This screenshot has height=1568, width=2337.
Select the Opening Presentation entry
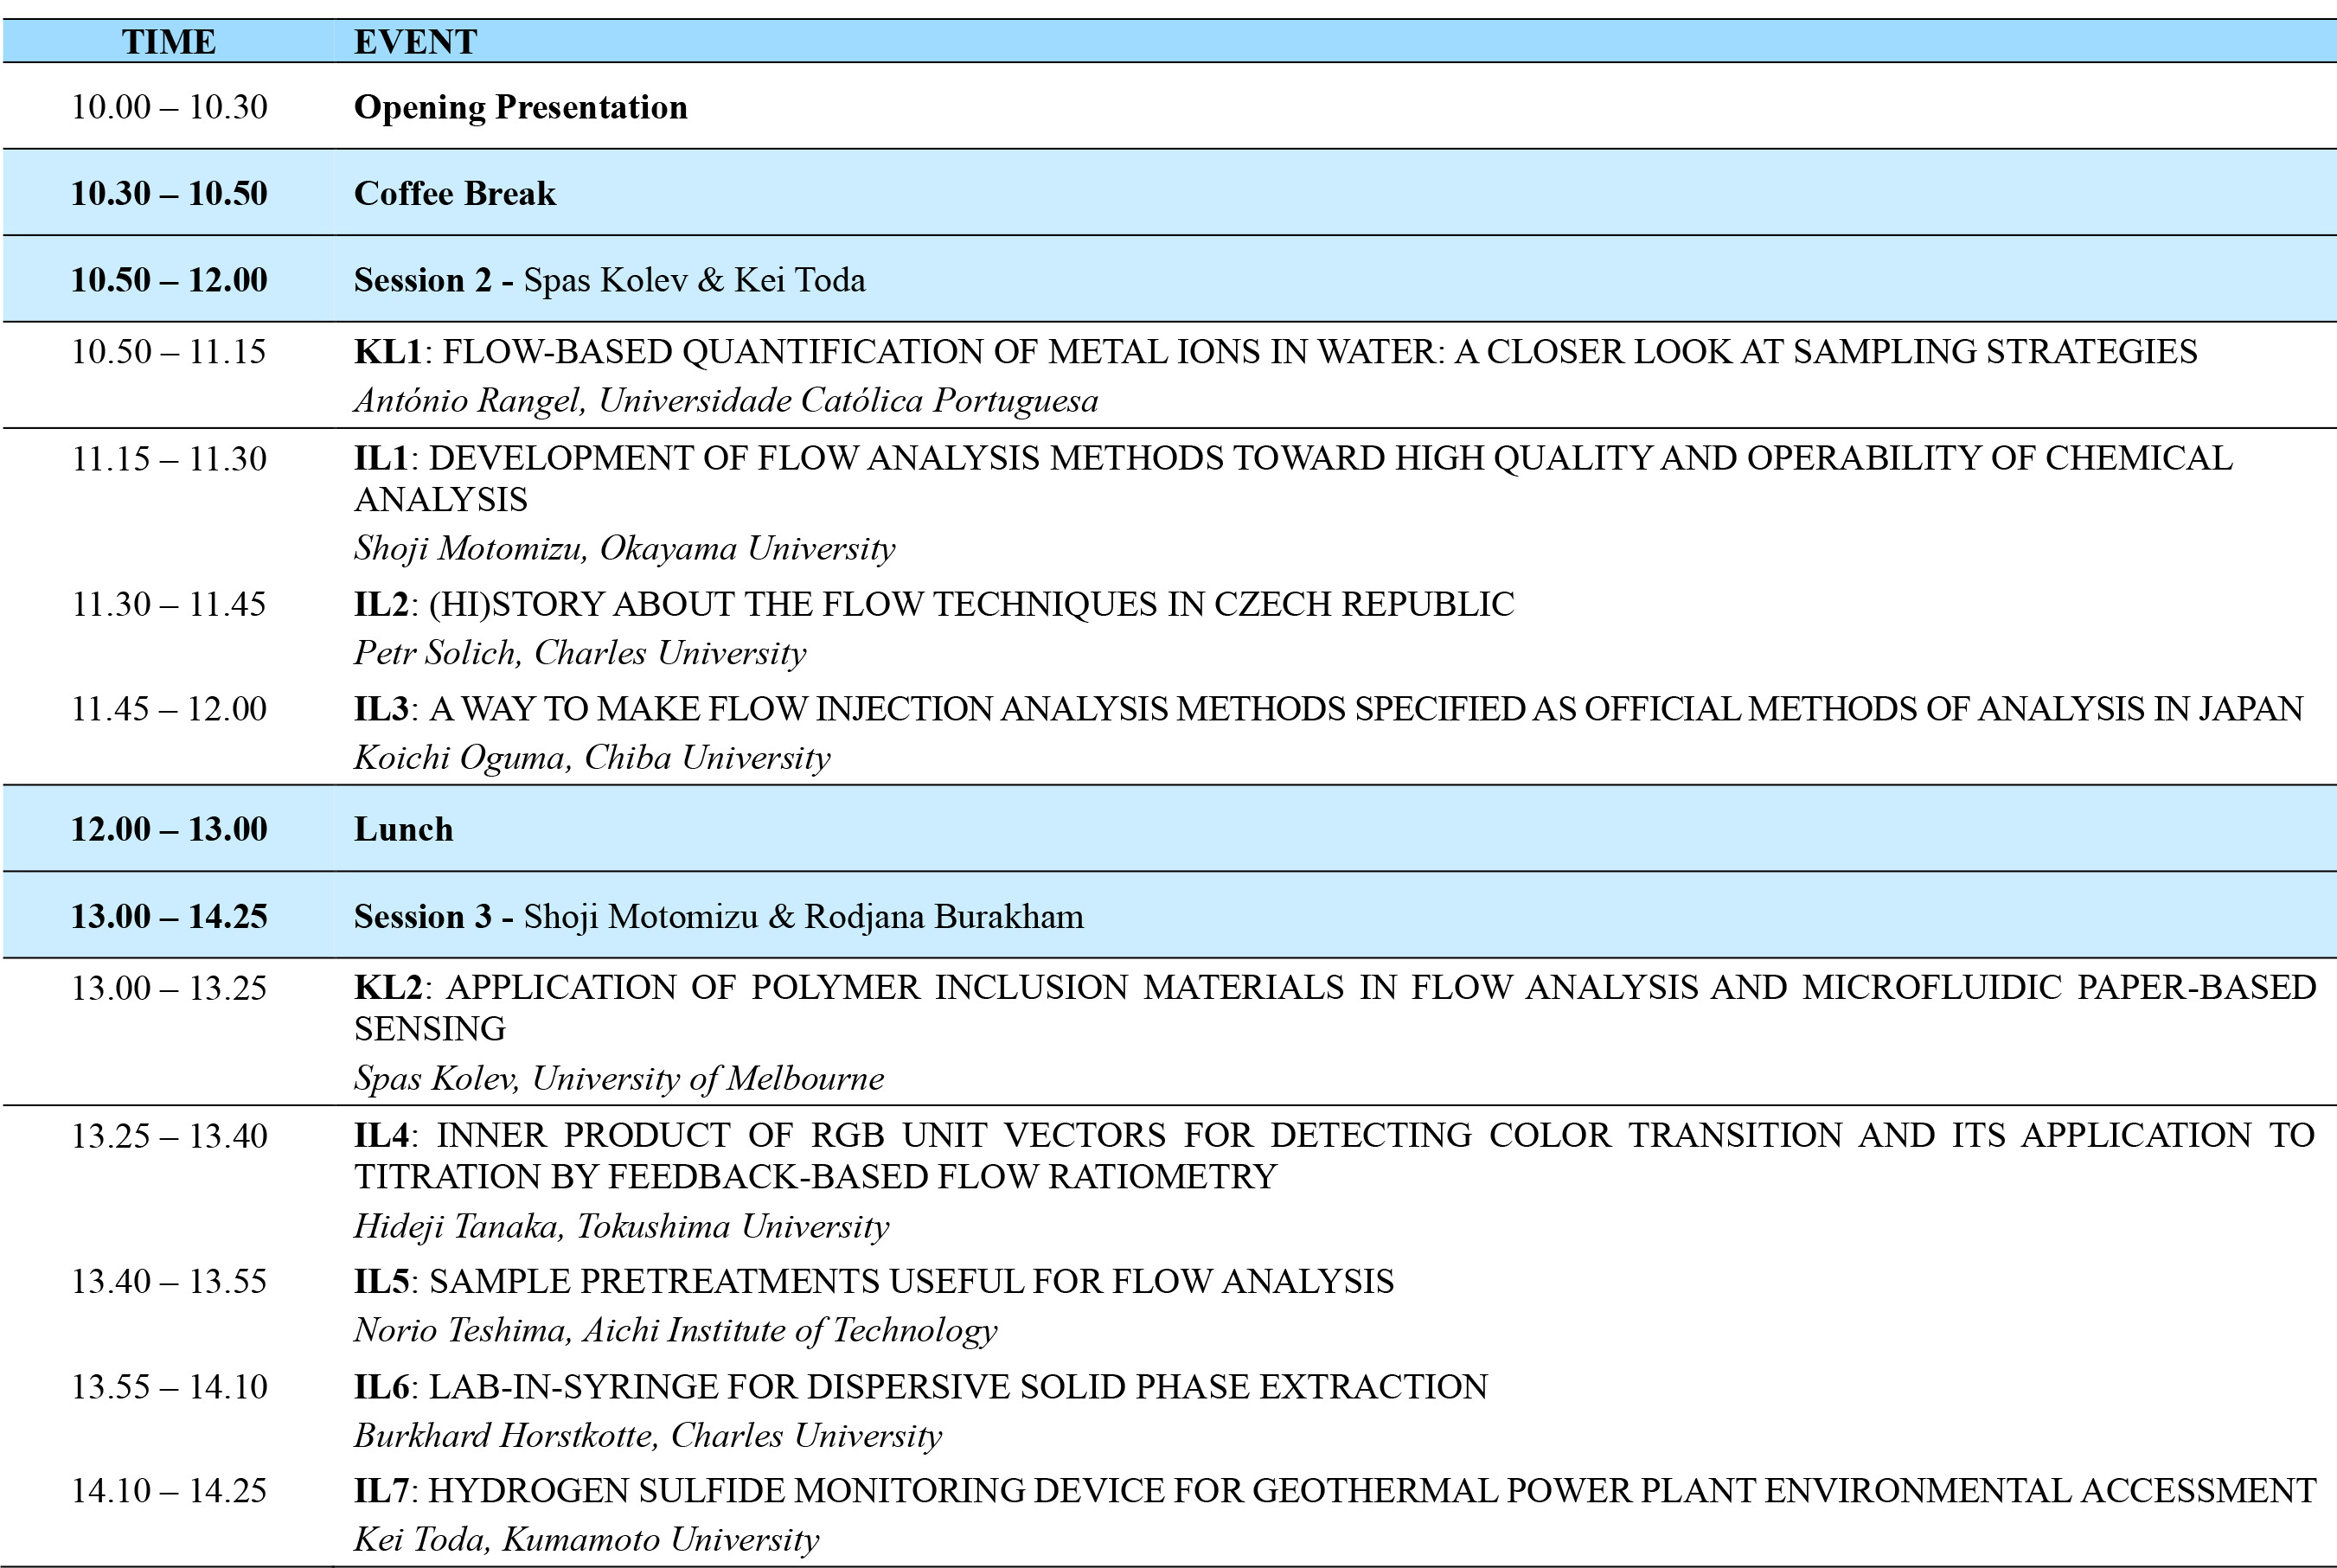[x=520, y=107]
